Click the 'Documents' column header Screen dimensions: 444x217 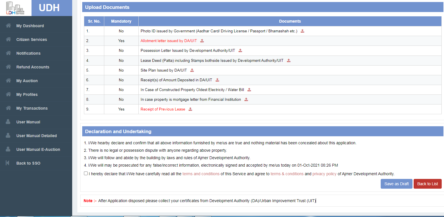(290, 21)
